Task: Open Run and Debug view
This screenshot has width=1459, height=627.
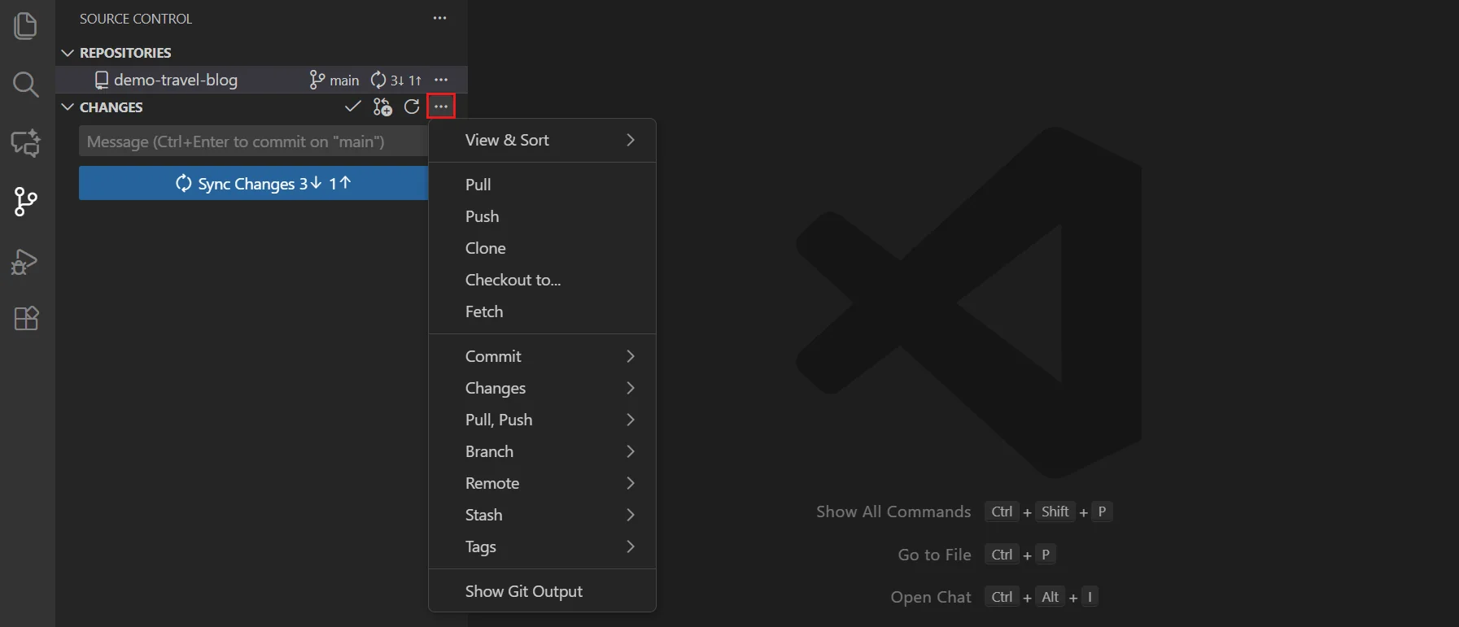Action: [26, 261]
